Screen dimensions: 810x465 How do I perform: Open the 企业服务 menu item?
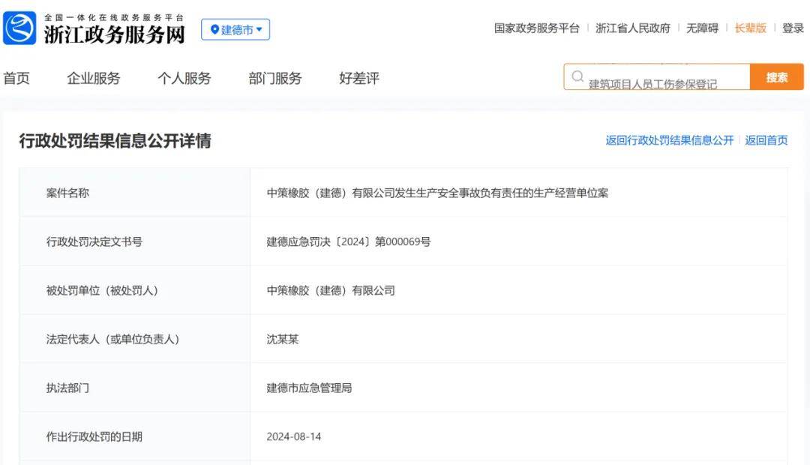click(x=94, y=78)
